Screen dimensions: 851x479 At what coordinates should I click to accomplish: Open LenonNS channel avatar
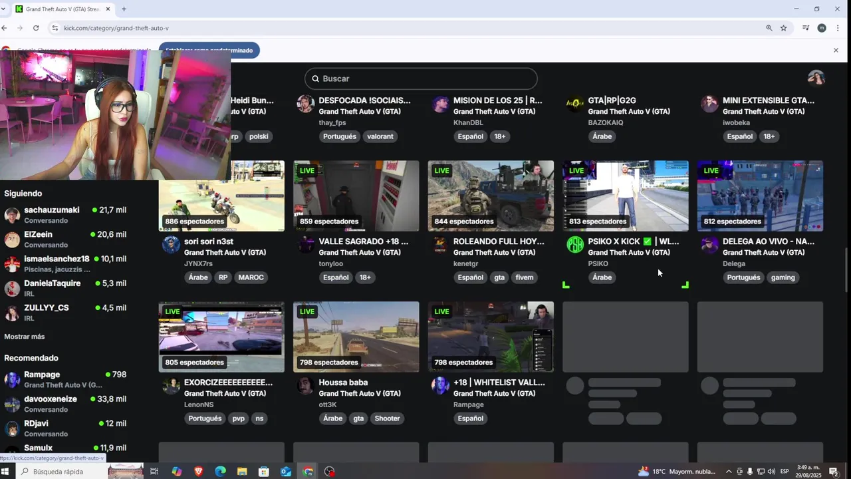coord(171,386)
